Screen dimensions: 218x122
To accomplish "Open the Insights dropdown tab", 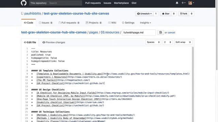I will point(145,23).
